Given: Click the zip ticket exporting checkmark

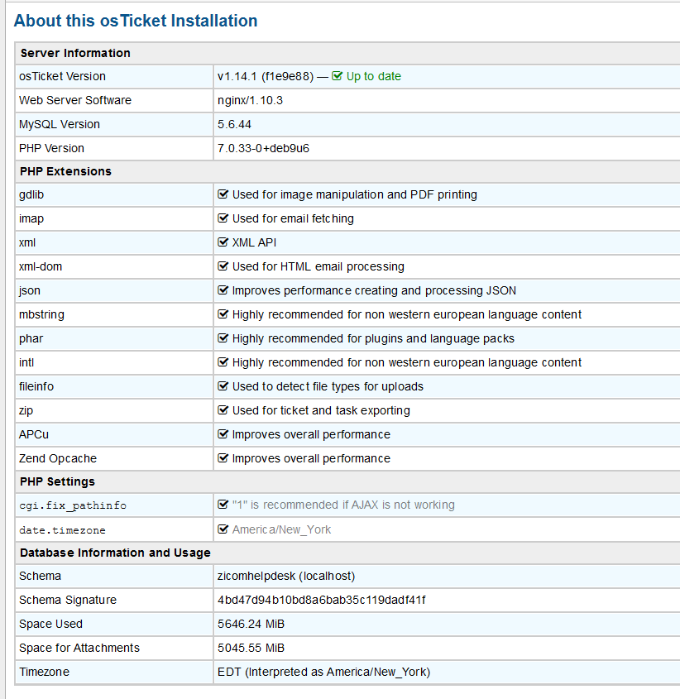Looking at the screenshot, I should point(223,410).
